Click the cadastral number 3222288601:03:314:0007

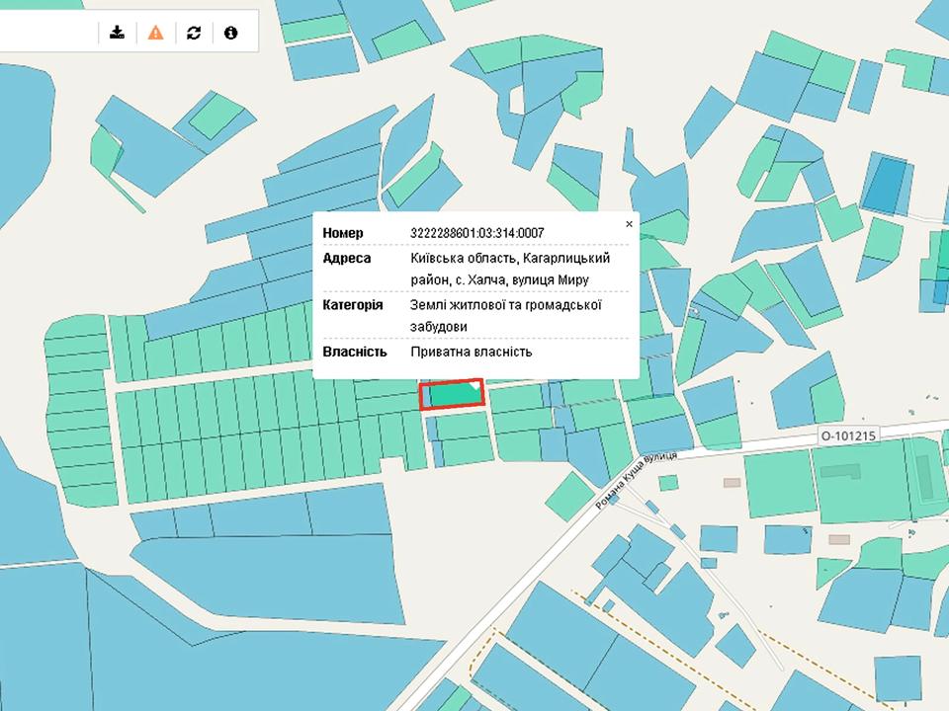coord(477,233)
